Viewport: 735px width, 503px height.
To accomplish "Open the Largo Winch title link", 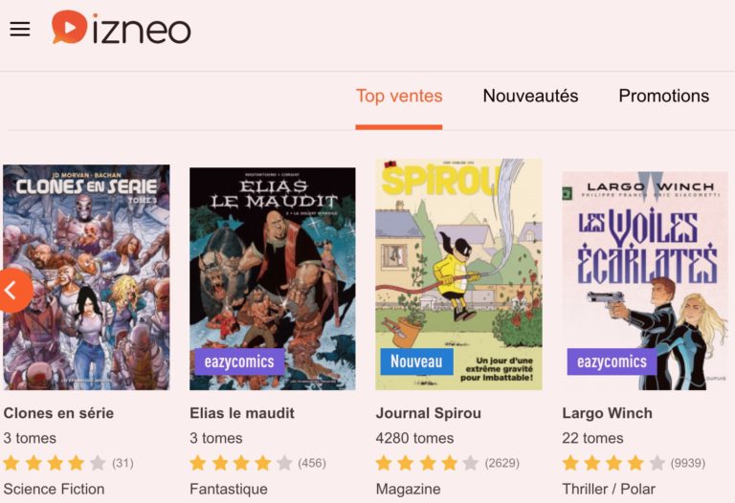I will tap(607, 413).
